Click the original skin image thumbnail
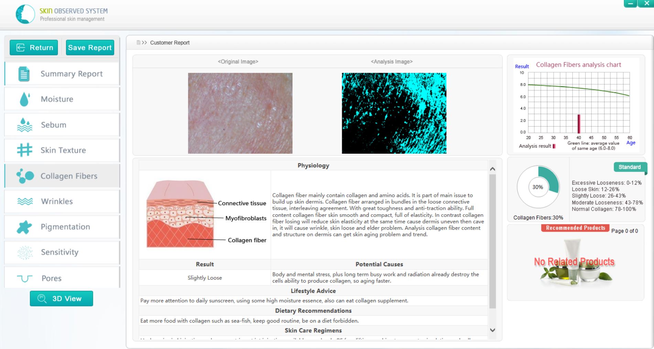Viewport: 654px width, 349px height. pyautogui.click(x=240, y=113)
